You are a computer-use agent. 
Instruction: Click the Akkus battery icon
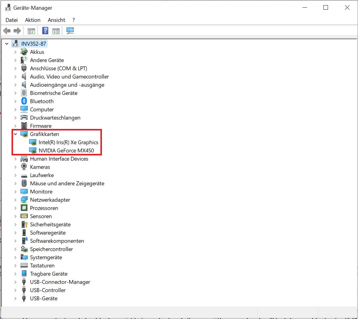point(24,52)
